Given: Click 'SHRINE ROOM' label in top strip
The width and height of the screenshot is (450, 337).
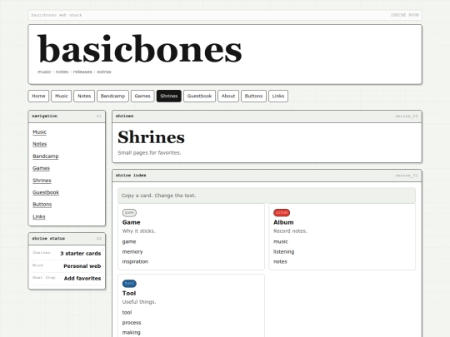Looking at the screenshot, I should pos(405,15).
